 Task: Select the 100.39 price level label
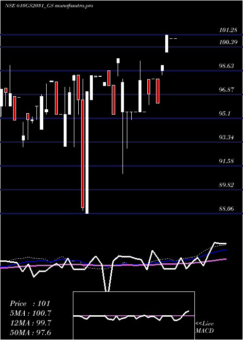[228, 42]
